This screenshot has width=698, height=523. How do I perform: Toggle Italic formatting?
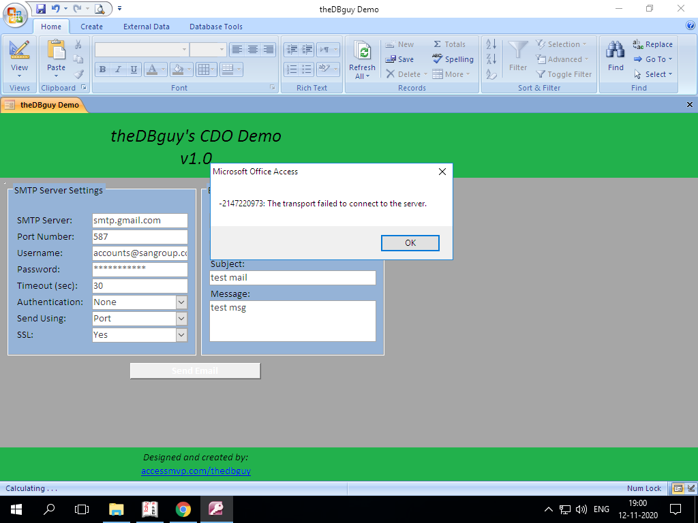[119, 69]
